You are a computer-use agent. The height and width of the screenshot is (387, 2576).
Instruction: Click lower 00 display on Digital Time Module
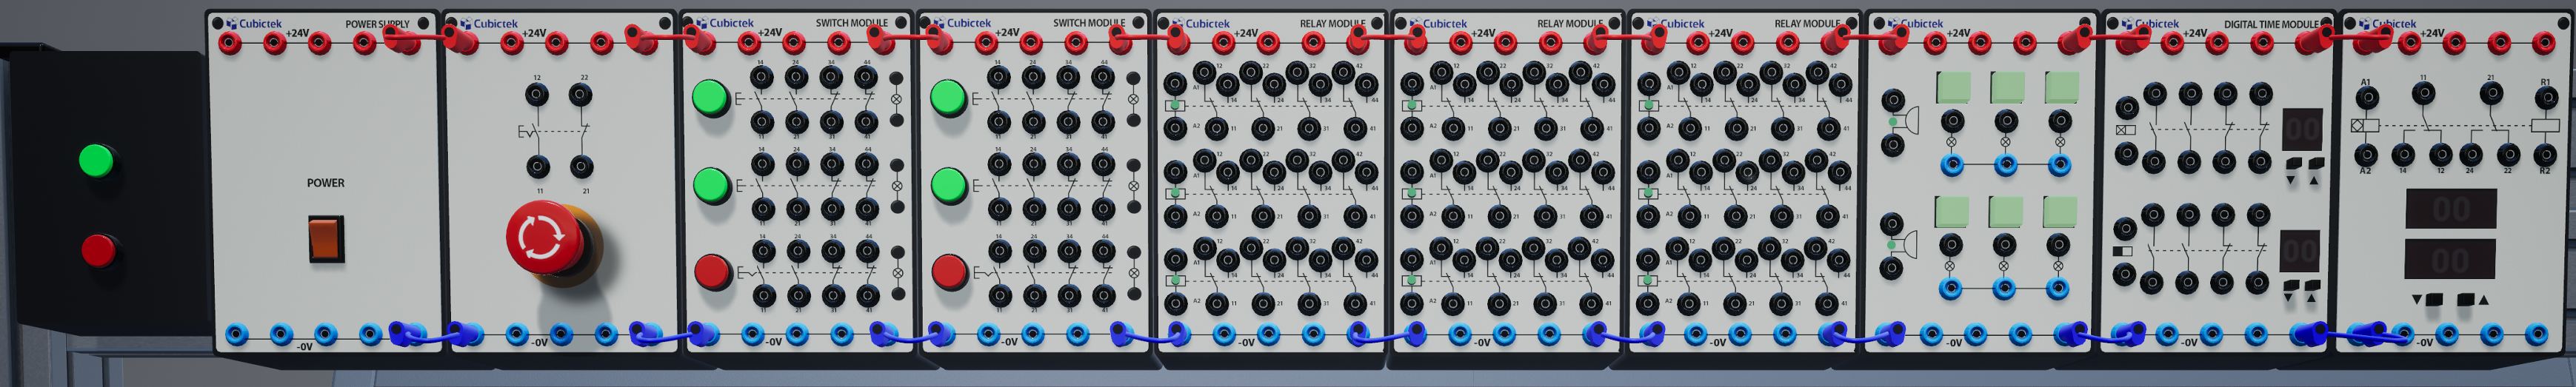[2298, 251]
